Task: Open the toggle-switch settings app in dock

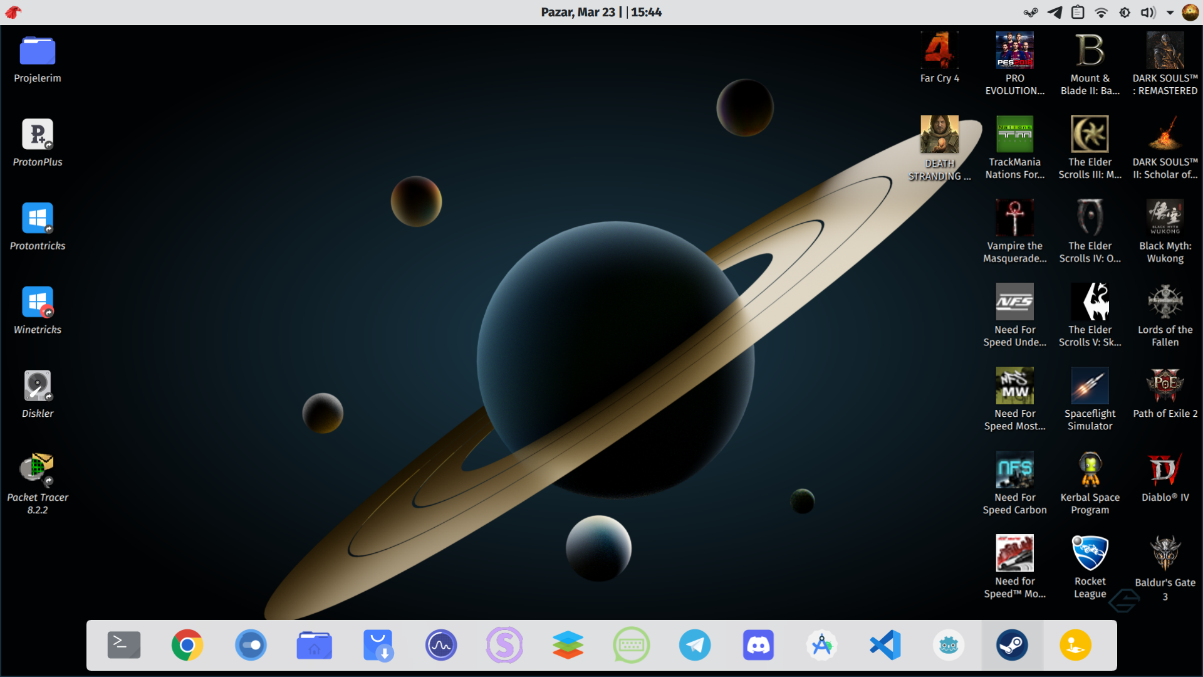Action: (x=251, y=645)
